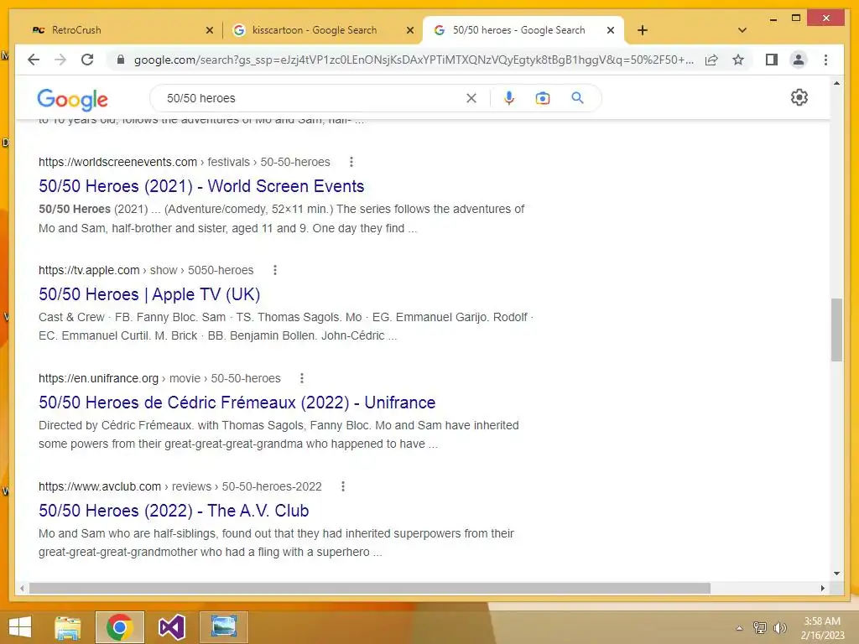This screenshot has width=859, height=644.
Task: Click Chrome icon in taskbar
Action: (119, 627)
